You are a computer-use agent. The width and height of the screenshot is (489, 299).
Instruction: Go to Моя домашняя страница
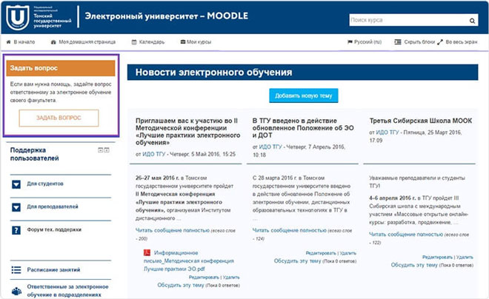[x=83, y=41]
